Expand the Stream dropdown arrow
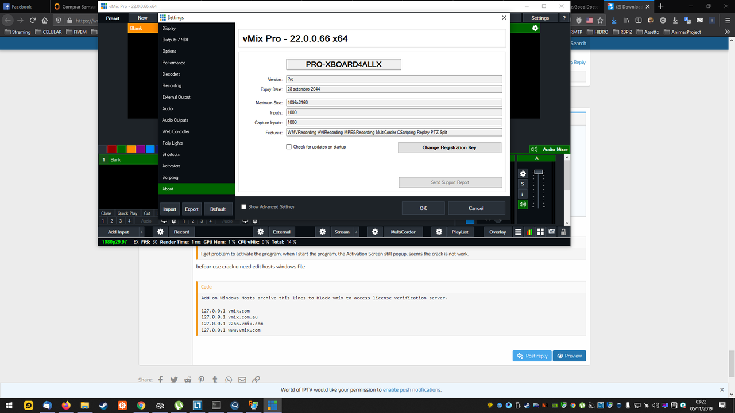Screen dimensions: 735x413 click(357, 232)
